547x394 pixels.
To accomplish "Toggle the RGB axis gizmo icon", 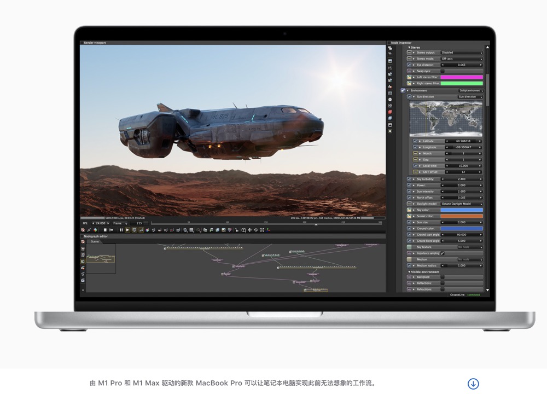I will tap(268, 230).
